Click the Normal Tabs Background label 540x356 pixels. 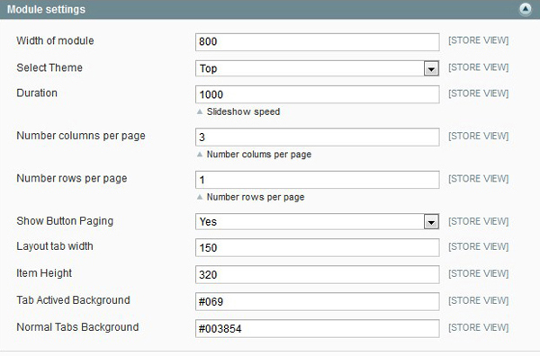(x=77, y=326)
